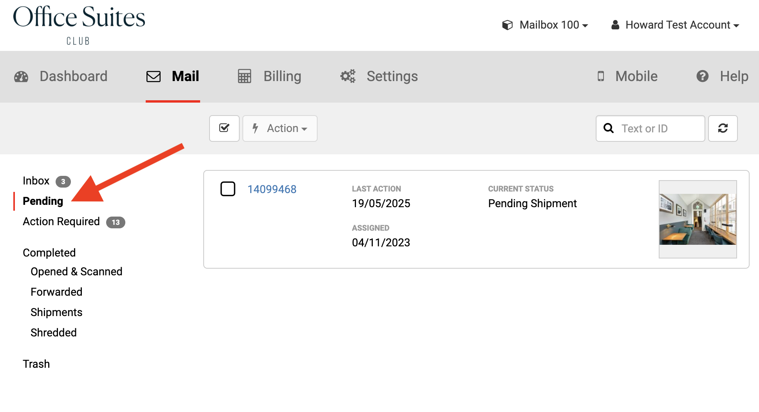Open the mail item thumbnail image
Viewport: 759px width, 412px height.
point(698,219)
